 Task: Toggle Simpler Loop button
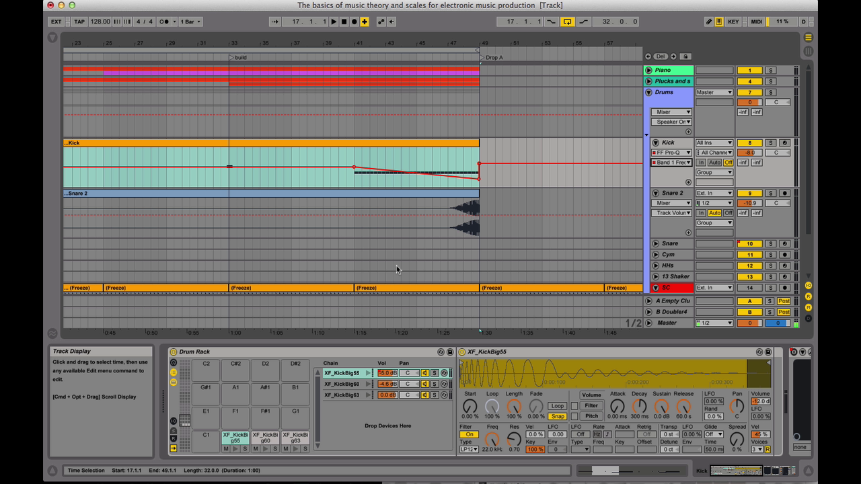[558, 406]
